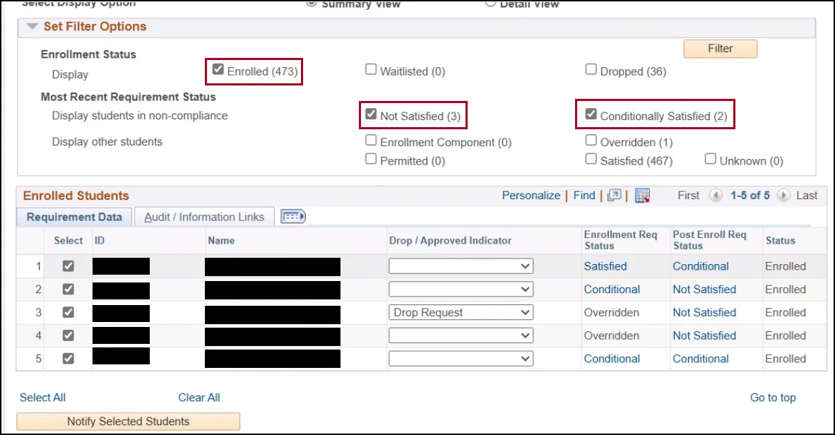The width and height of the screenshot is (835, 435).
Task: Click the Drop / Approved Indicator column header
Action: [450, 241]
